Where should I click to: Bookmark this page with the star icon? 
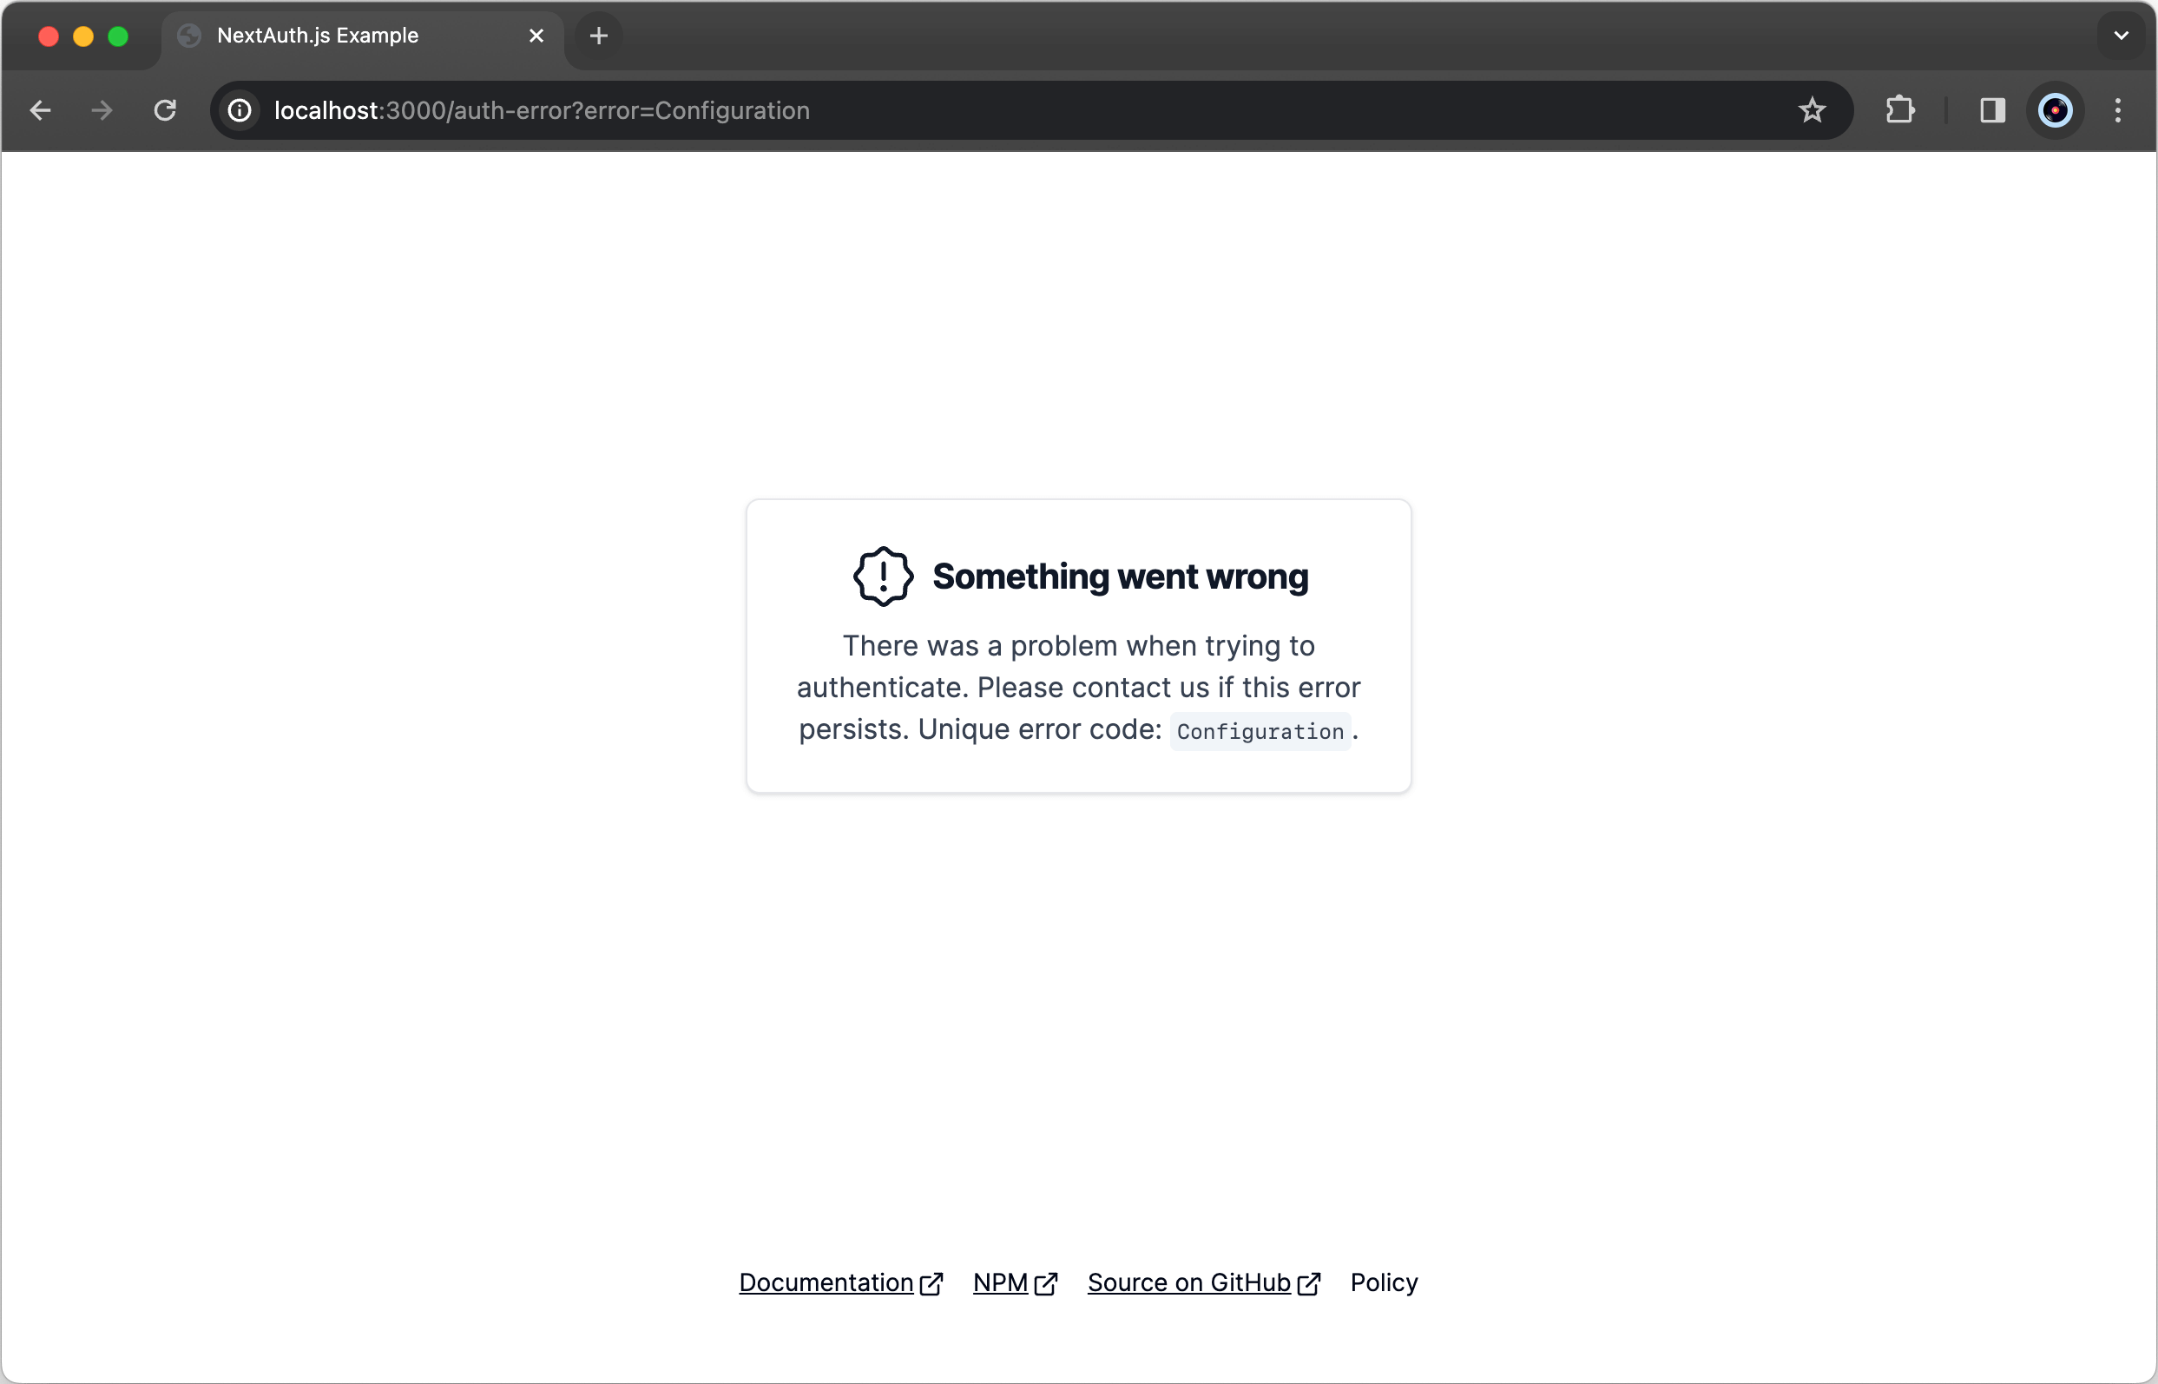(1813, 109)
